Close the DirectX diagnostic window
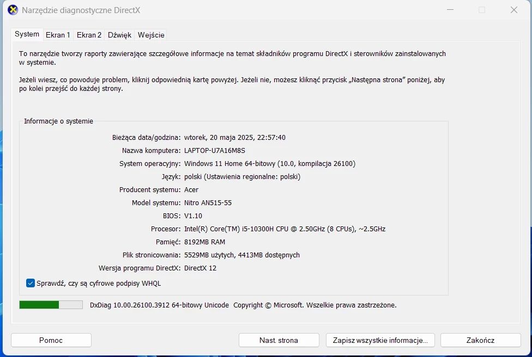This screenshot has height=357, width=532. (x=514, y=10)
